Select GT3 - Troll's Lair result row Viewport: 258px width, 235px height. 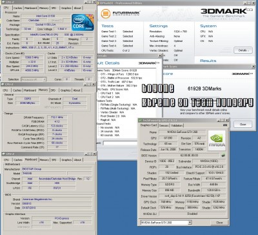117,82
